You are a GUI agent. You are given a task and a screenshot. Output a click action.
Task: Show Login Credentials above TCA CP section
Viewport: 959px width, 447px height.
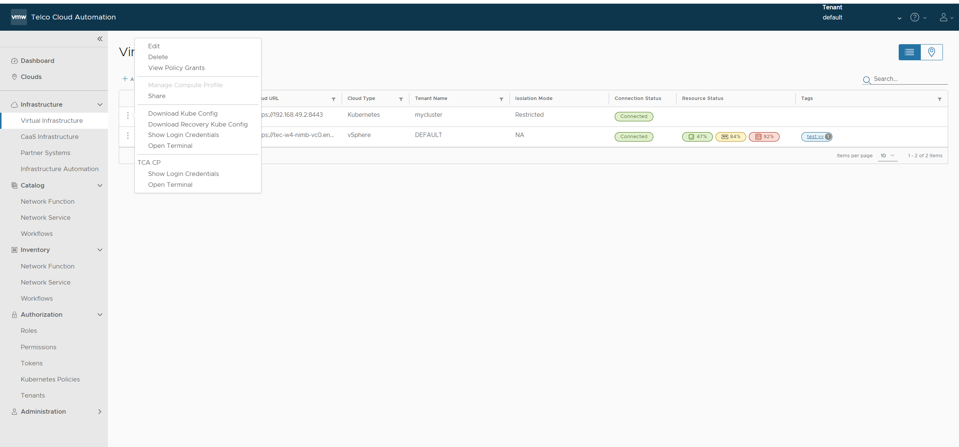(183, 135)
